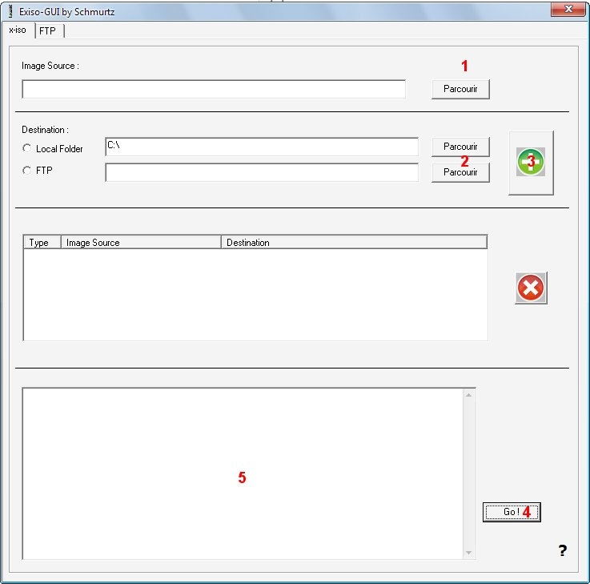Click the green plus add-to-queue icon

530,162
